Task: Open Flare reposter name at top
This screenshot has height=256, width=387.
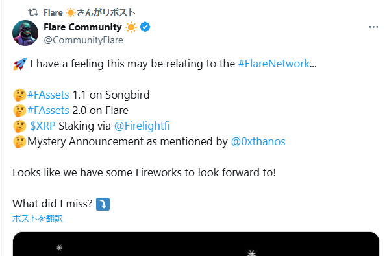Action: 53,12
